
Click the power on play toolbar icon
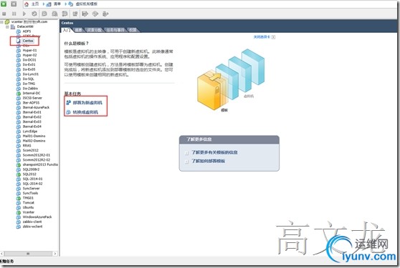point(24,14)
